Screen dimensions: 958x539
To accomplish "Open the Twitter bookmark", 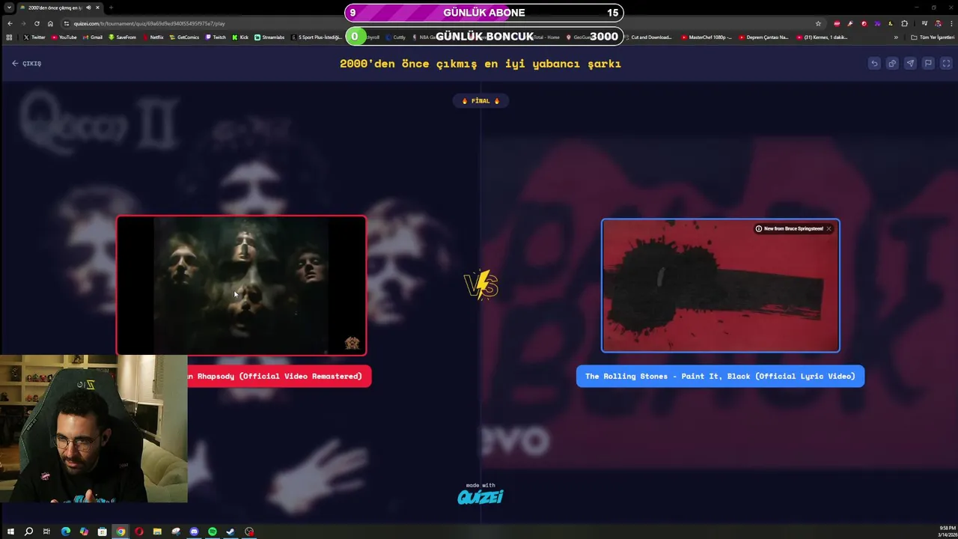I will pos(34,37).
